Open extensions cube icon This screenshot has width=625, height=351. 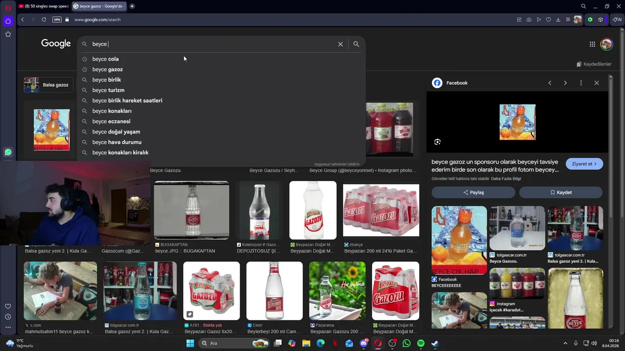(x=601, y=19)
